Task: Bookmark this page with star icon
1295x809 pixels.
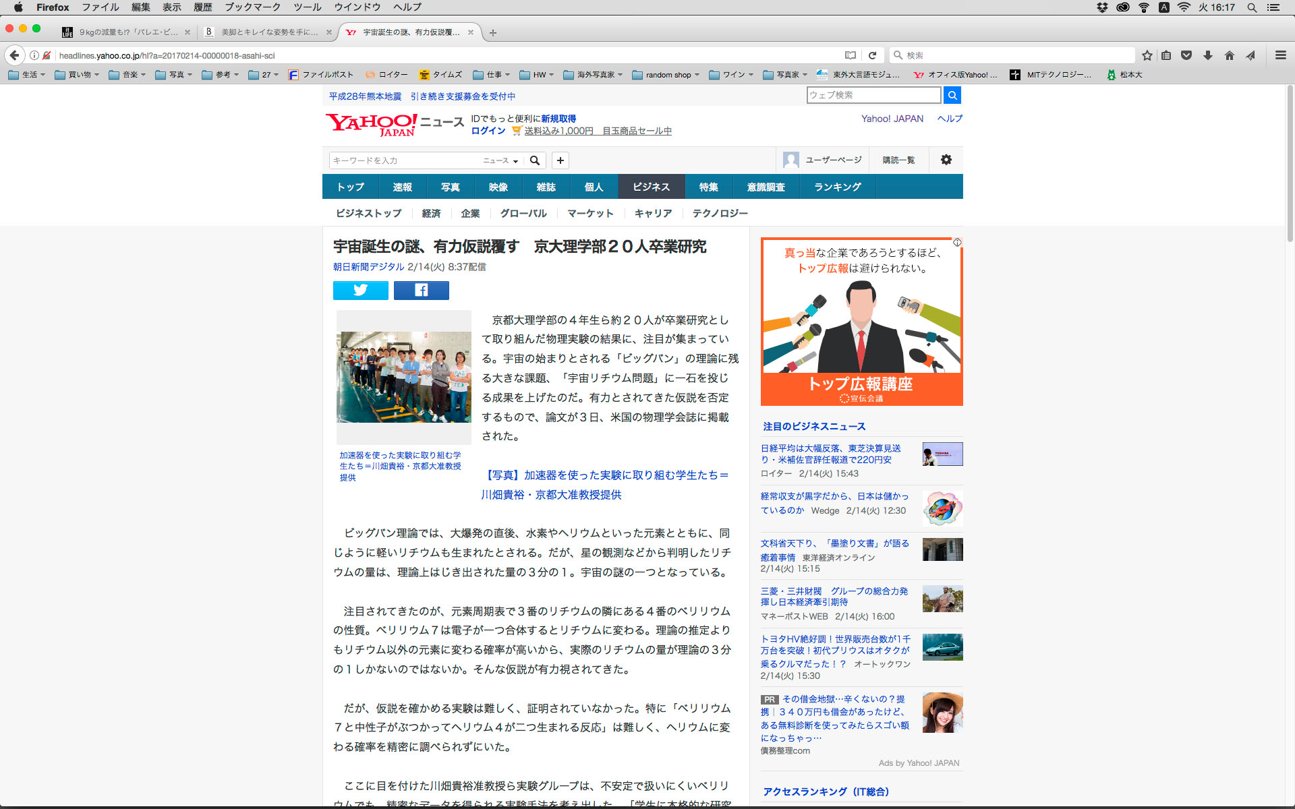Action: pos(1147,55)
